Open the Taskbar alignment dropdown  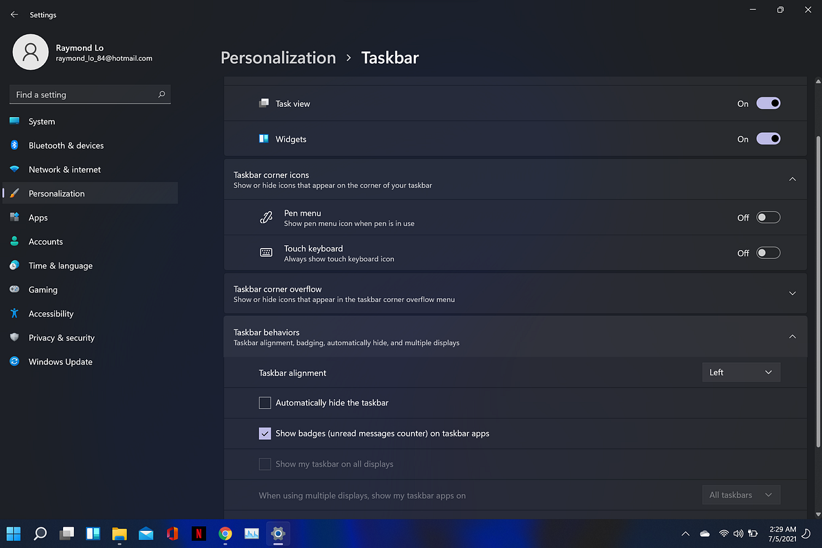741,372
